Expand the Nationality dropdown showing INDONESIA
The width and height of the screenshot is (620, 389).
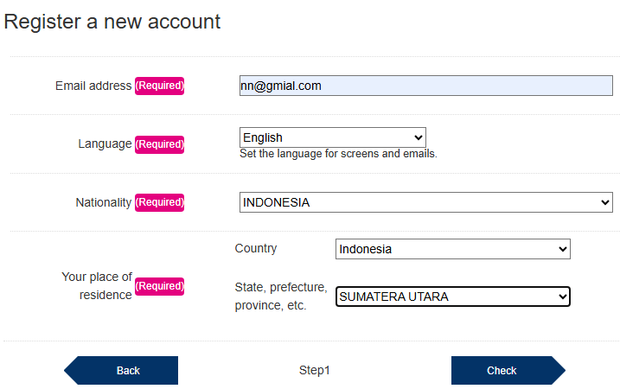pos(425,202)
